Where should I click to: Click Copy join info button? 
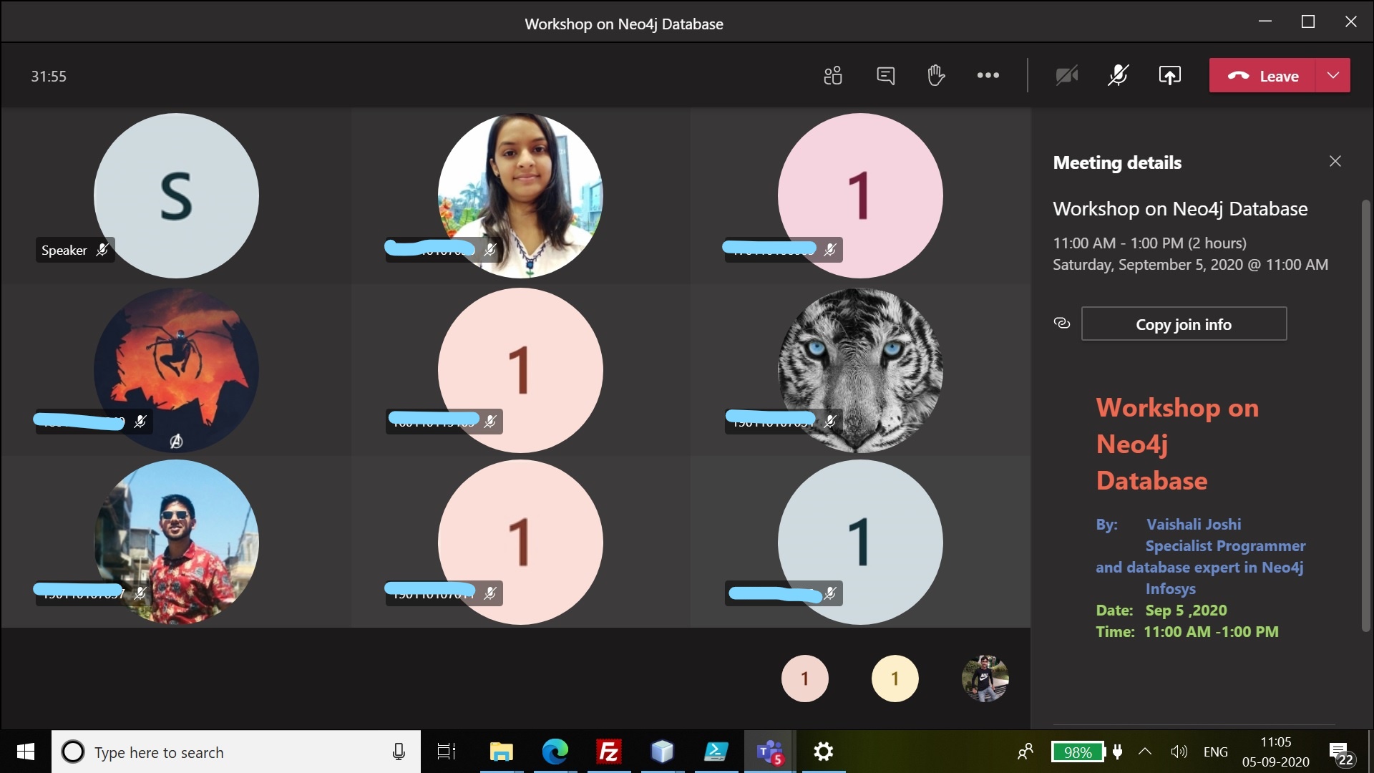[x=1184, y=324]
